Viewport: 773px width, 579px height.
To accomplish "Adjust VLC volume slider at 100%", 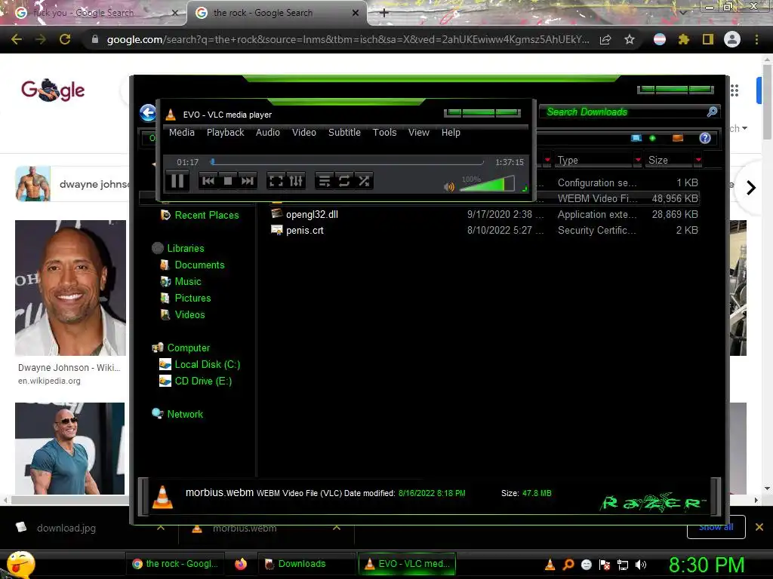I will [487, 184].
